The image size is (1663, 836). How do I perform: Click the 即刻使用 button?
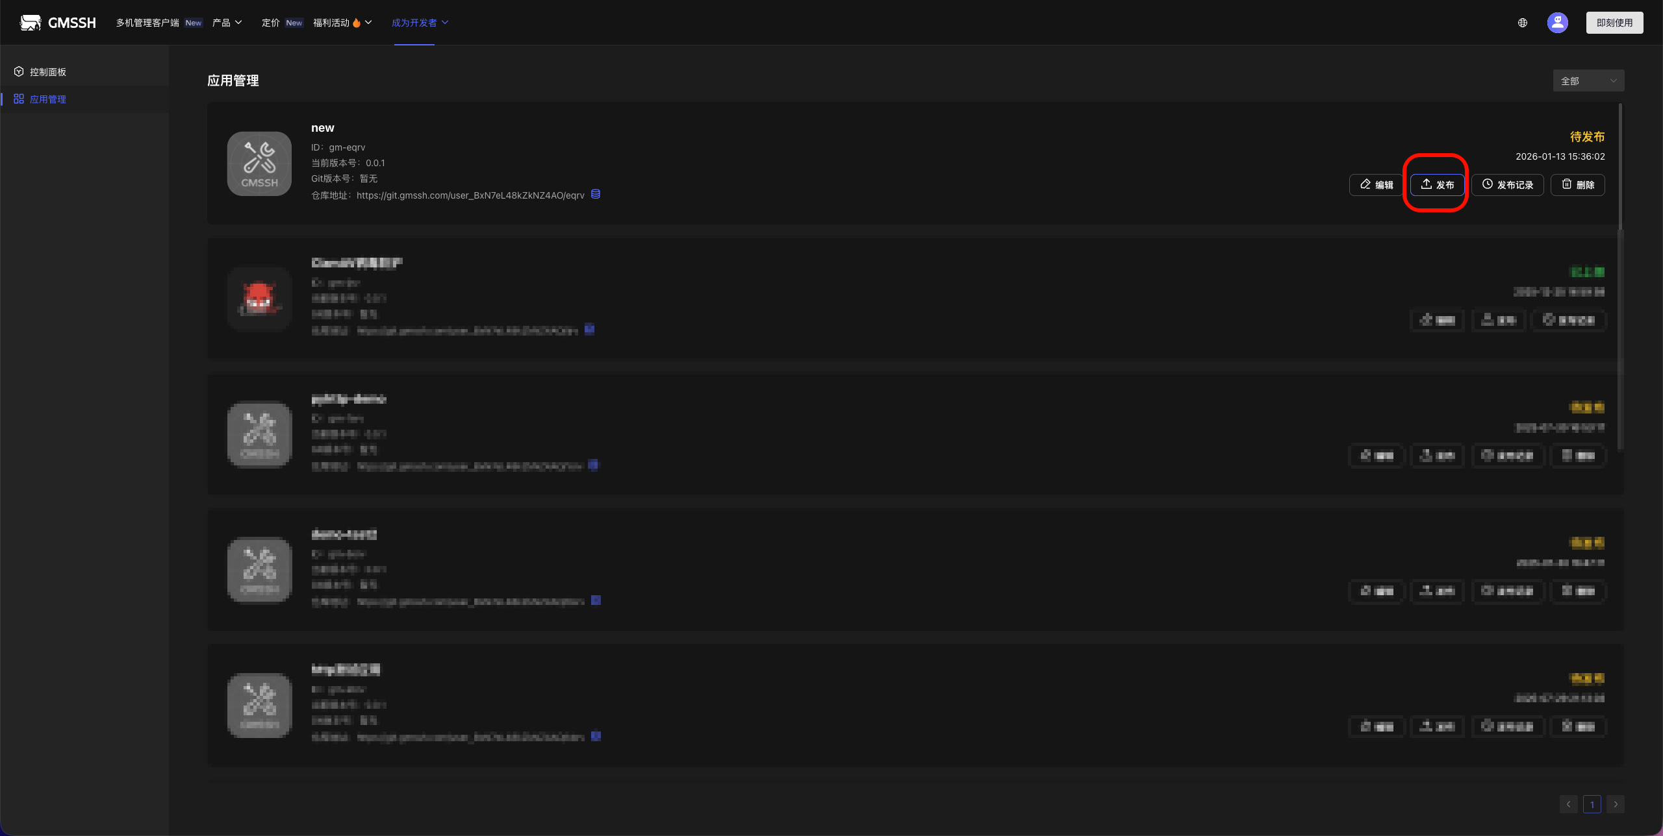tap(1614, 23)
